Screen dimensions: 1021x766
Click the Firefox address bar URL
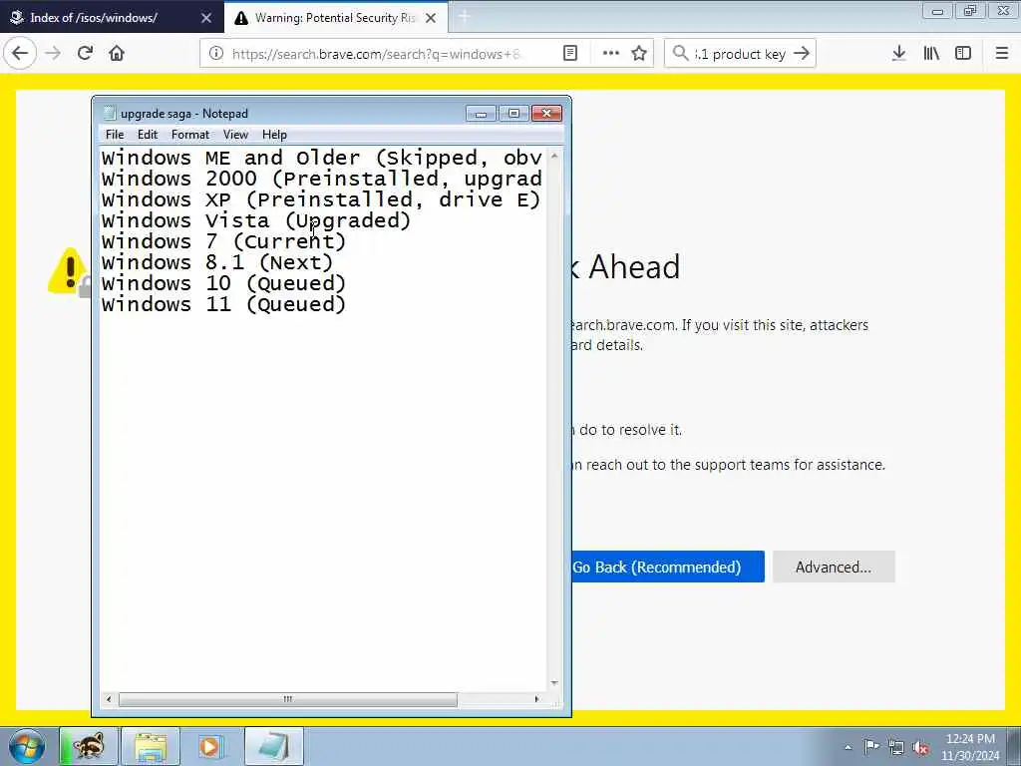coord(376,54)
